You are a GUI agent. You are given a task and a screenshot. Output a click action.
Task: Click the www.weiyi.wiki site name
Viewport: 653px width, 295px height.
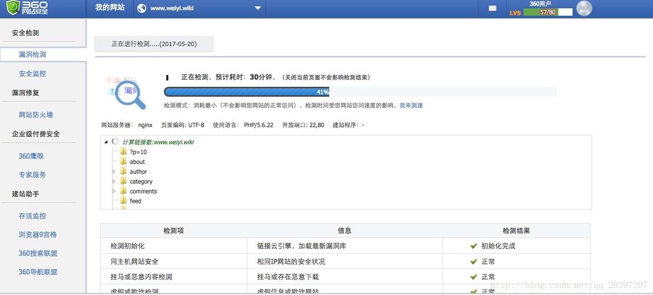point(172,8)
